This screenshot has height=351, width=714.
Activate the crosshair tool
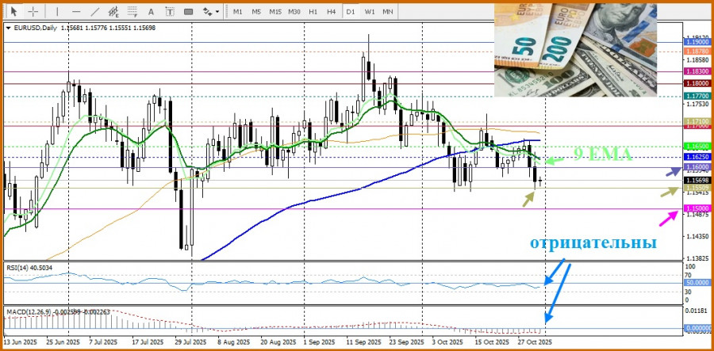pyautogui.click(x=34, y=11)
